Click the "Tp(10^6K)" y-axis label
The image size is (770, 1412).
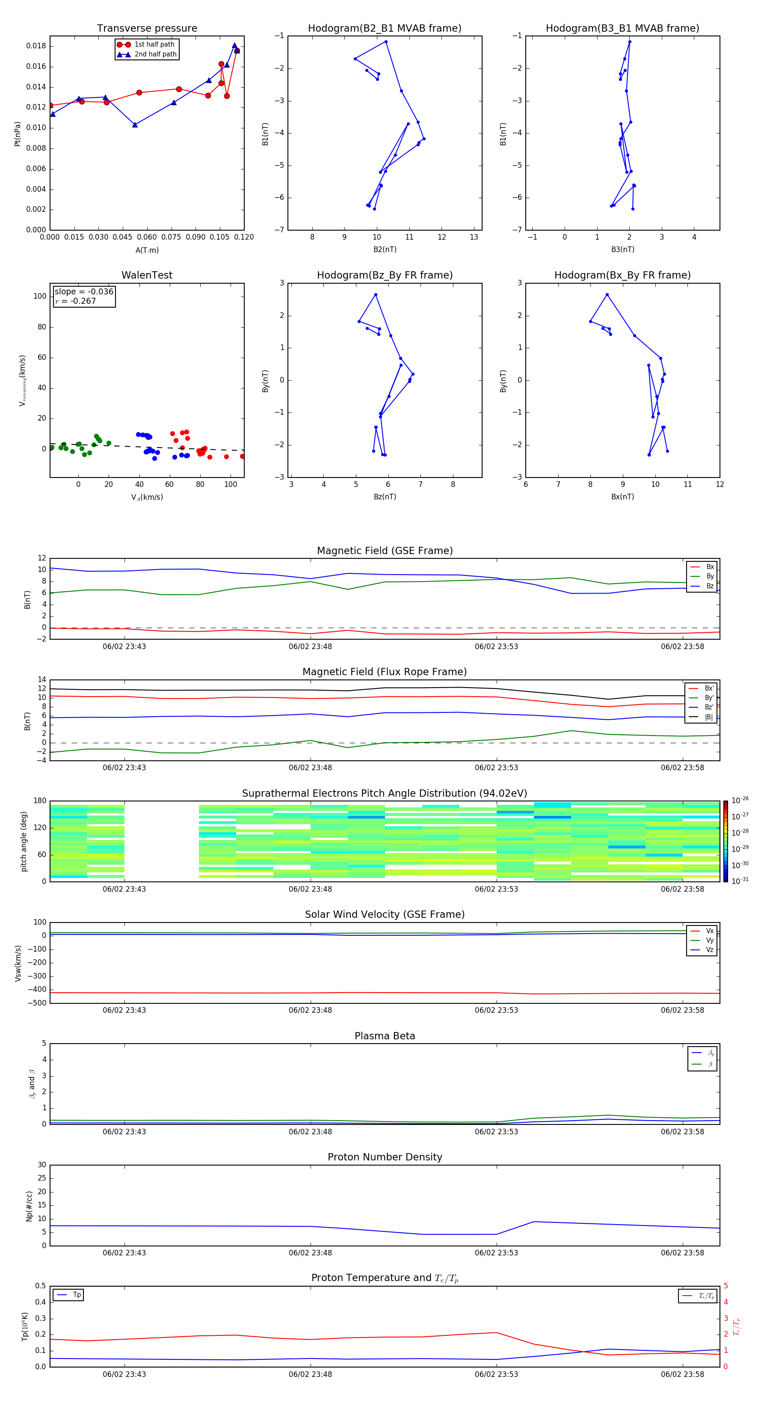point(25,1326)
